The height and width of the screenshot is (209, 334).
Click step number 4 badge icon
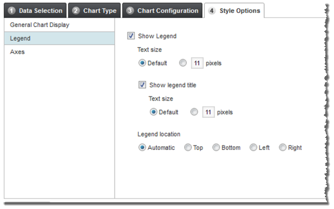point(212,11)
